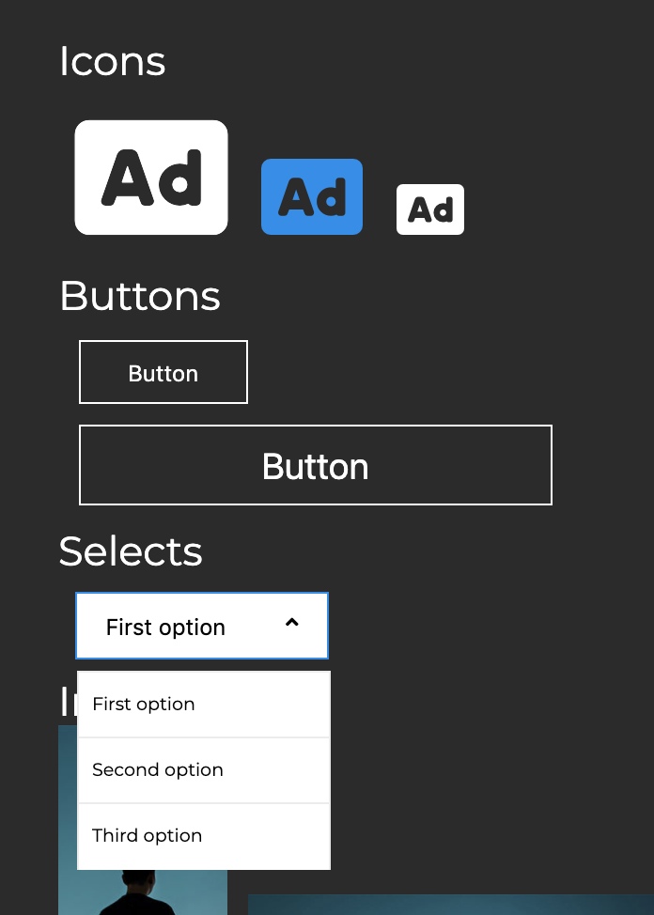This screenshot has width=654, height=915.
Task: Click the letter A in the largest Ad icon
Action: click(129, 178)
